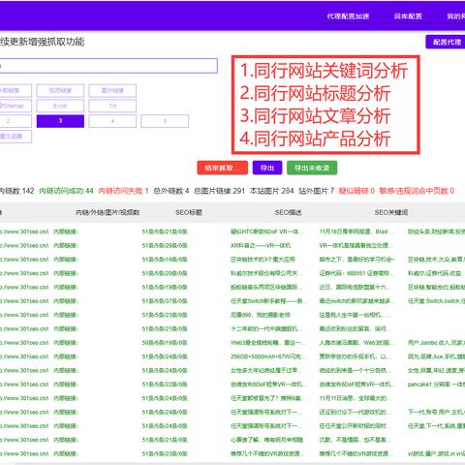Click the count cell 50条/6条/19条/0条
Screen dimensions: 465x465
(x=165, y=343)
